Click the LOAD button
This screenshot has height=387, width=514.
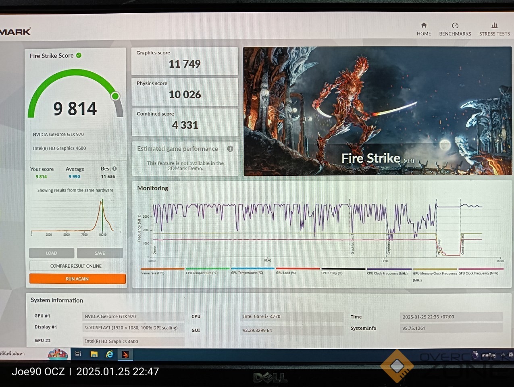pyautogui.click(x=52, y=253)
